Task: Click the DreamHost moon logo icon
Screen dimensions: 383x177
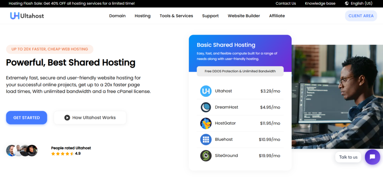Action: tap(206, 107)
